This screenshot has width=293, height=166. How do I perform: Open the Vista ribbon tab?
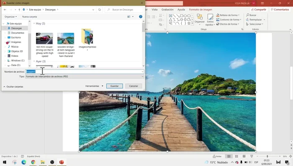coord(154,10)
